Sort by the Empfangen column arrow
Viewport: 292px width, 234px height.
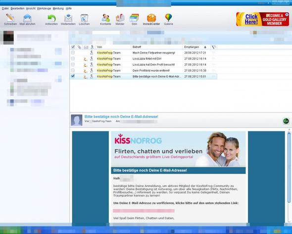(x=205, y=47)
